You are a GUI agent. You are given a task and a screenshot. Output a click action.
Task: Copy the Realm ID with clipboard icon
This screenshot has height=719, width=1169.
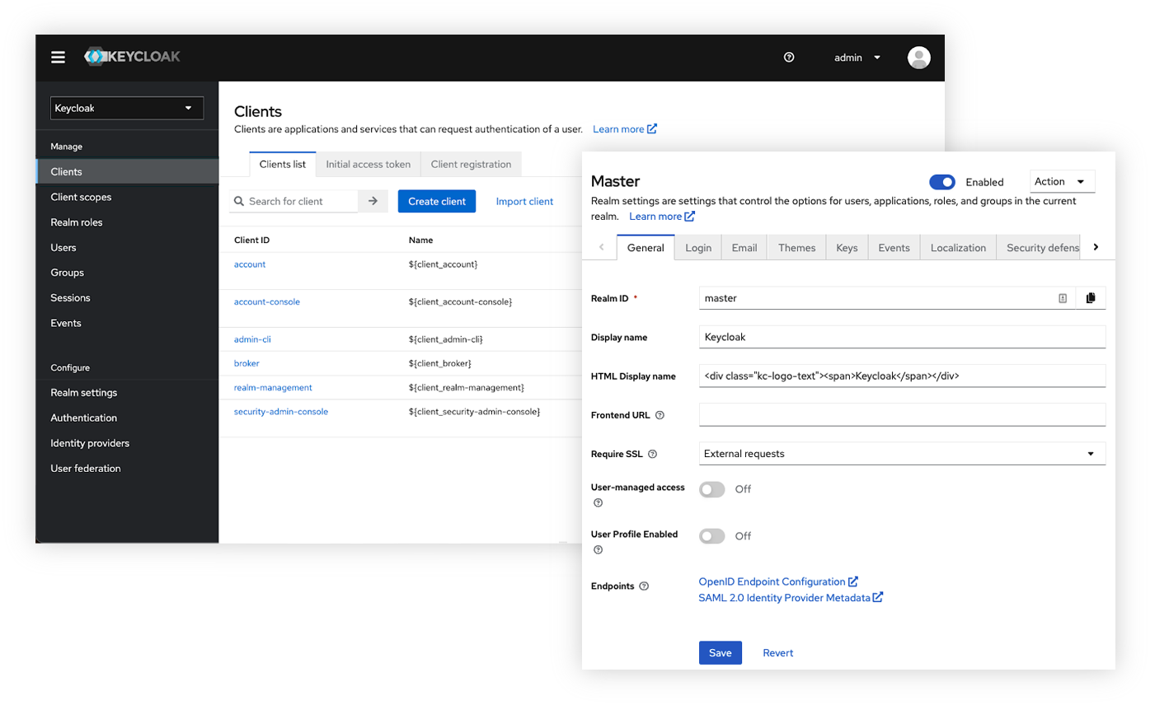tap(1091, 298)
